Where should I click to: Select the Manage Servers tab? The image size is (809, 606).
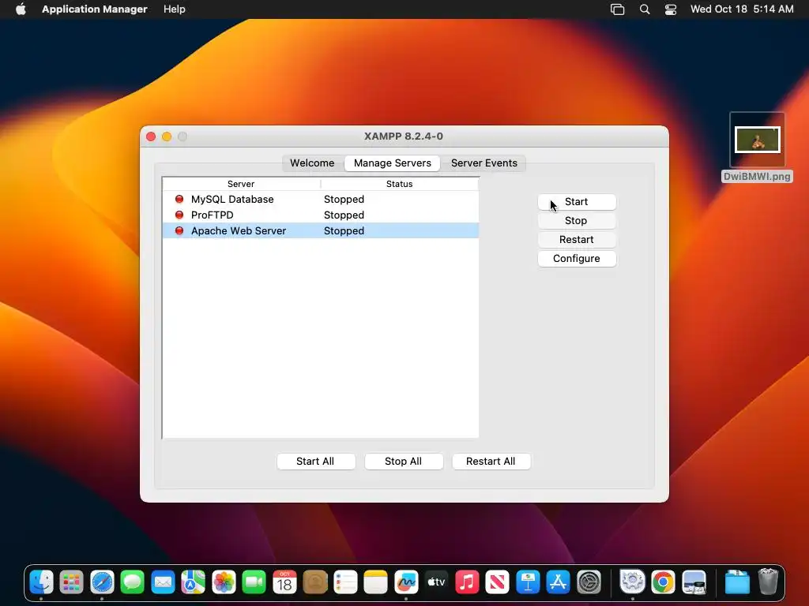point(392,163)
